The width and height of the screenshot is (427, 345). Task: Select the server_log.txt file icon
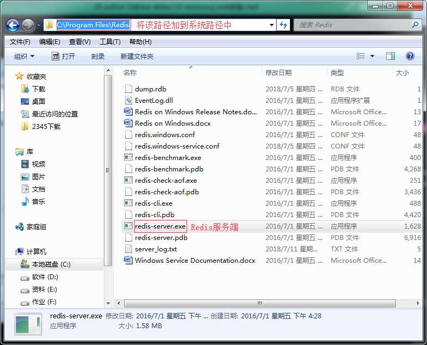pos(128,249)
